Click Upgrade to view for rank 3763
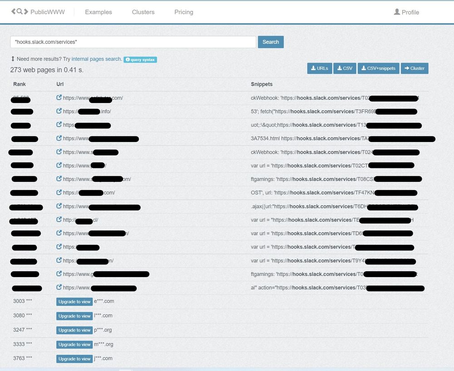Viewport: 454px width, 371px height. pos(74,359)
